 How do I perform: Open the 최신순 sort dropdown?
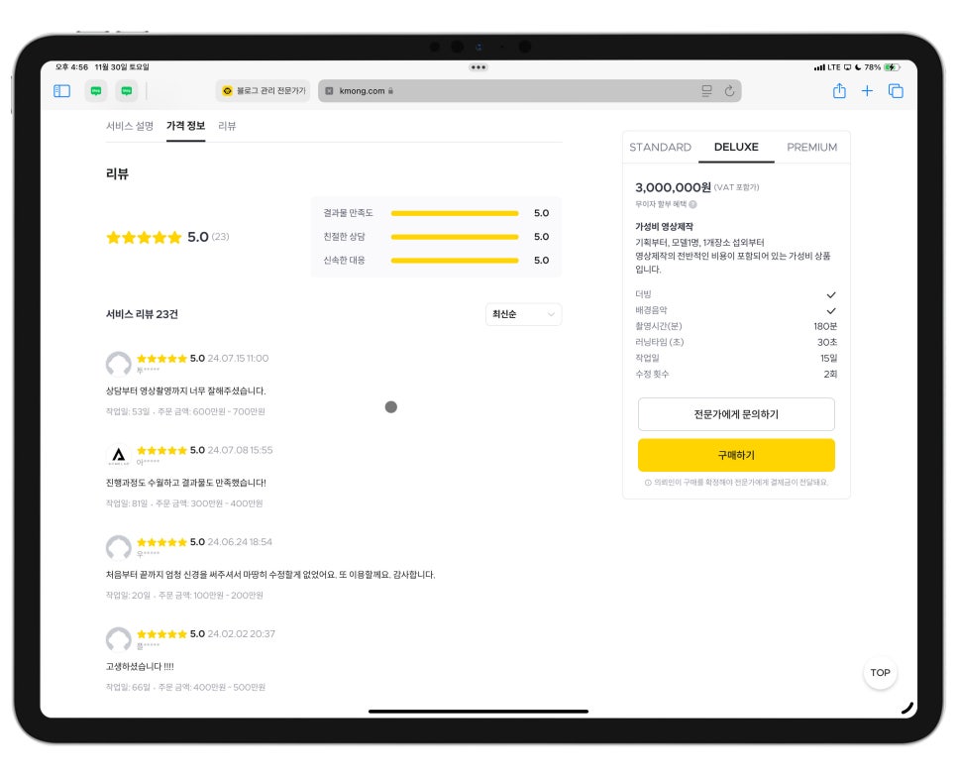point(524,314)
